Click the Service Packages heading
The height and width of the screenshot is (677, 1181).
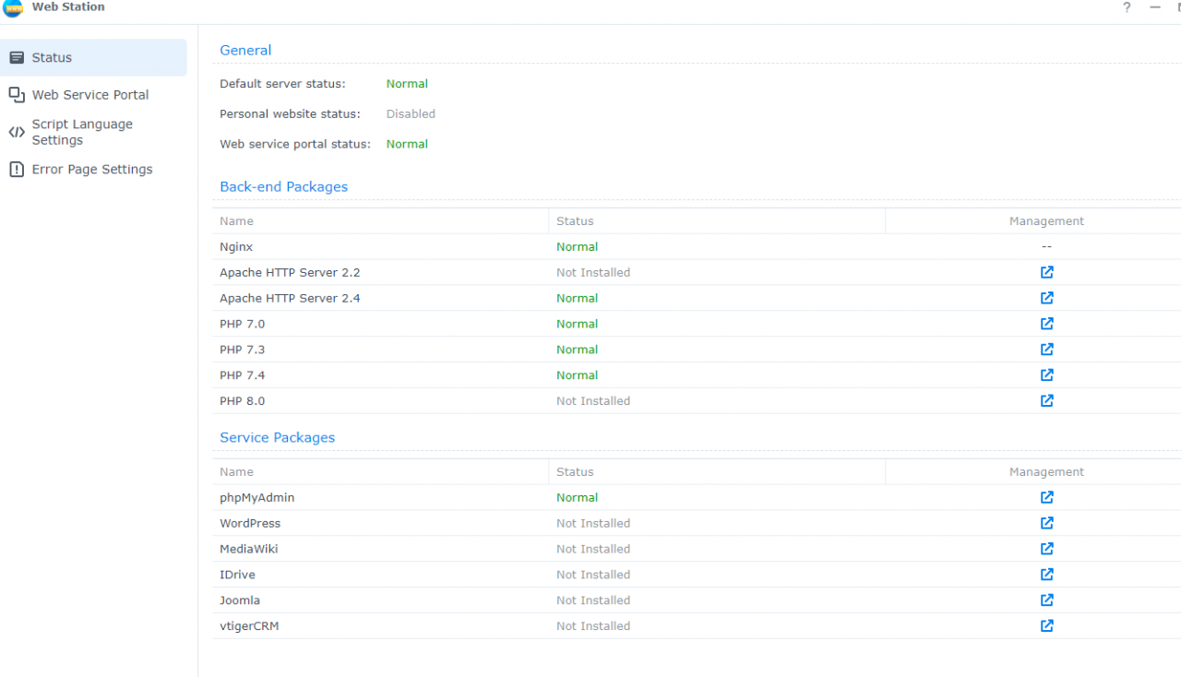277,437
